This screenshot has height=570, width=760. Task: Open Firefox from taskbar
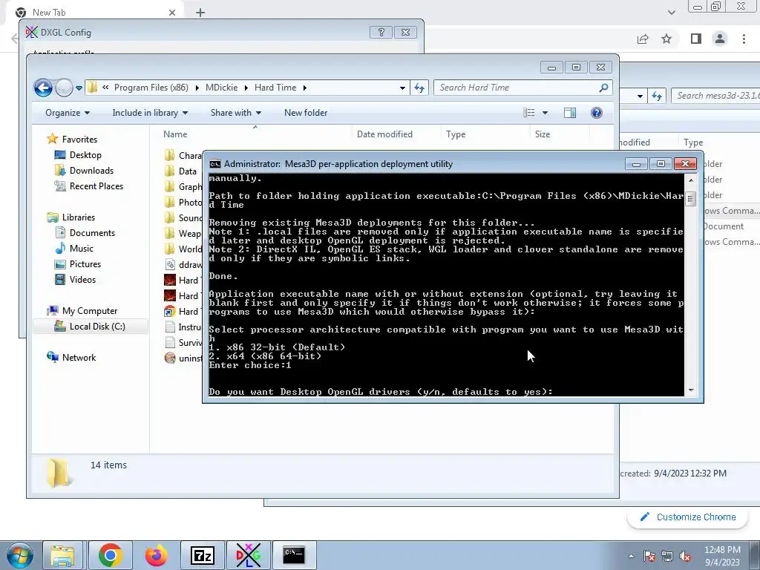[156, 555]
